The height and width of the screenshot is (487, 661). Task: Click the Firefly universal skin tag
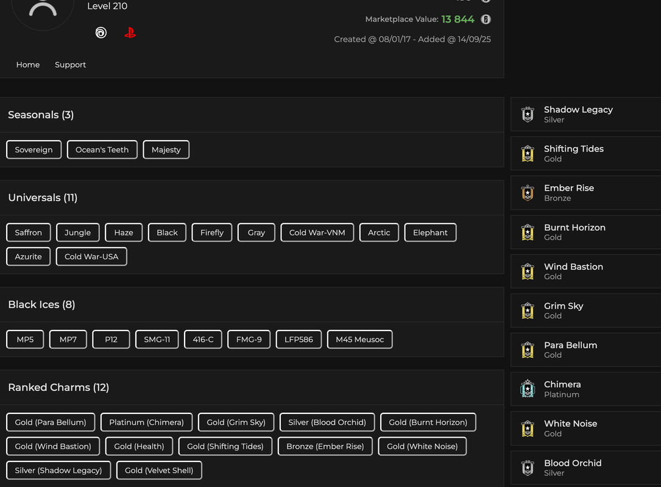(x=211, y=233)
